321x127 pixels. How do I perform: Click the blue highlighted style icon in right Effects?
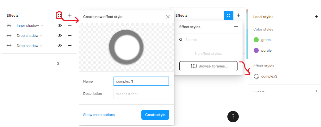click(229, 15)
